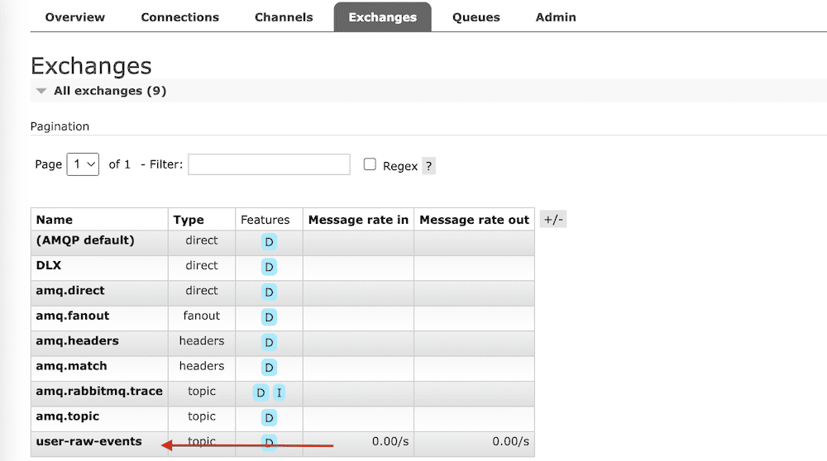Open the user-raw-events exchange
The width and height of the screenshot is (827, 461).
tap(88, 441)
